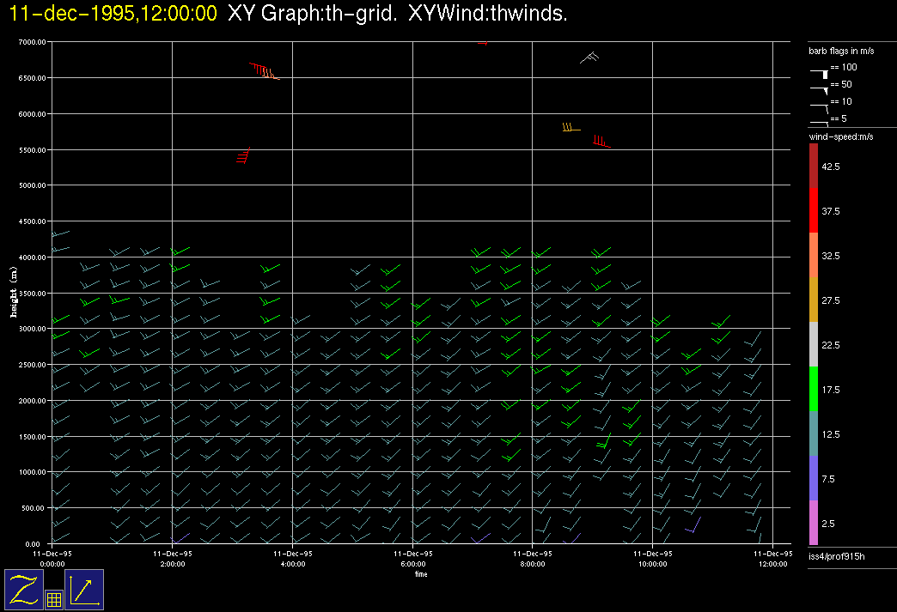The image size is (897, 612).
Task: Click the 'wind-speed:m/s' legend heading
Action: tap(842, 137)
